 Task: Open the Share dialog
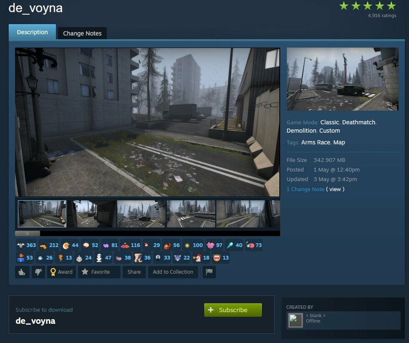click(134, 272)
